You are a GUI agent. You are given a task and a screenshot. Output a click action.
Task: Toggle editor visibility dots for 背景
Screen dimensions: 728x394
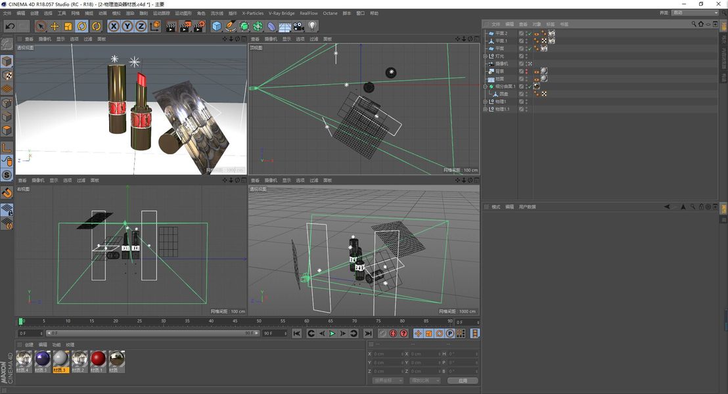click(526, 72)
